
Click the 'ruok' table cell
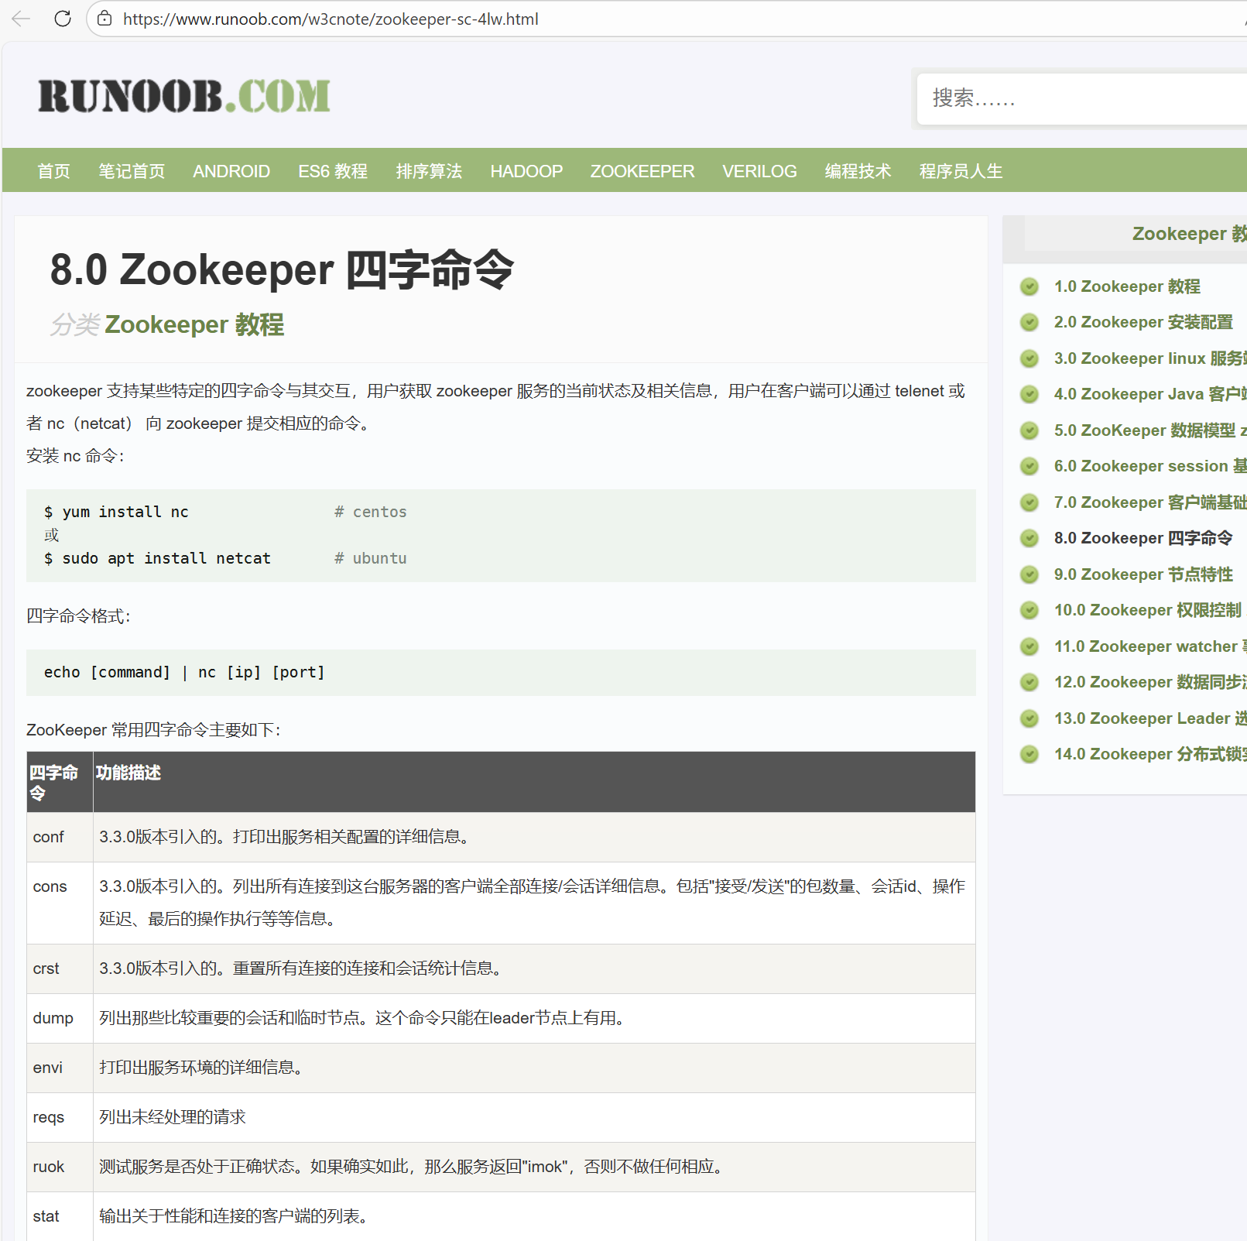[60, 1167]
